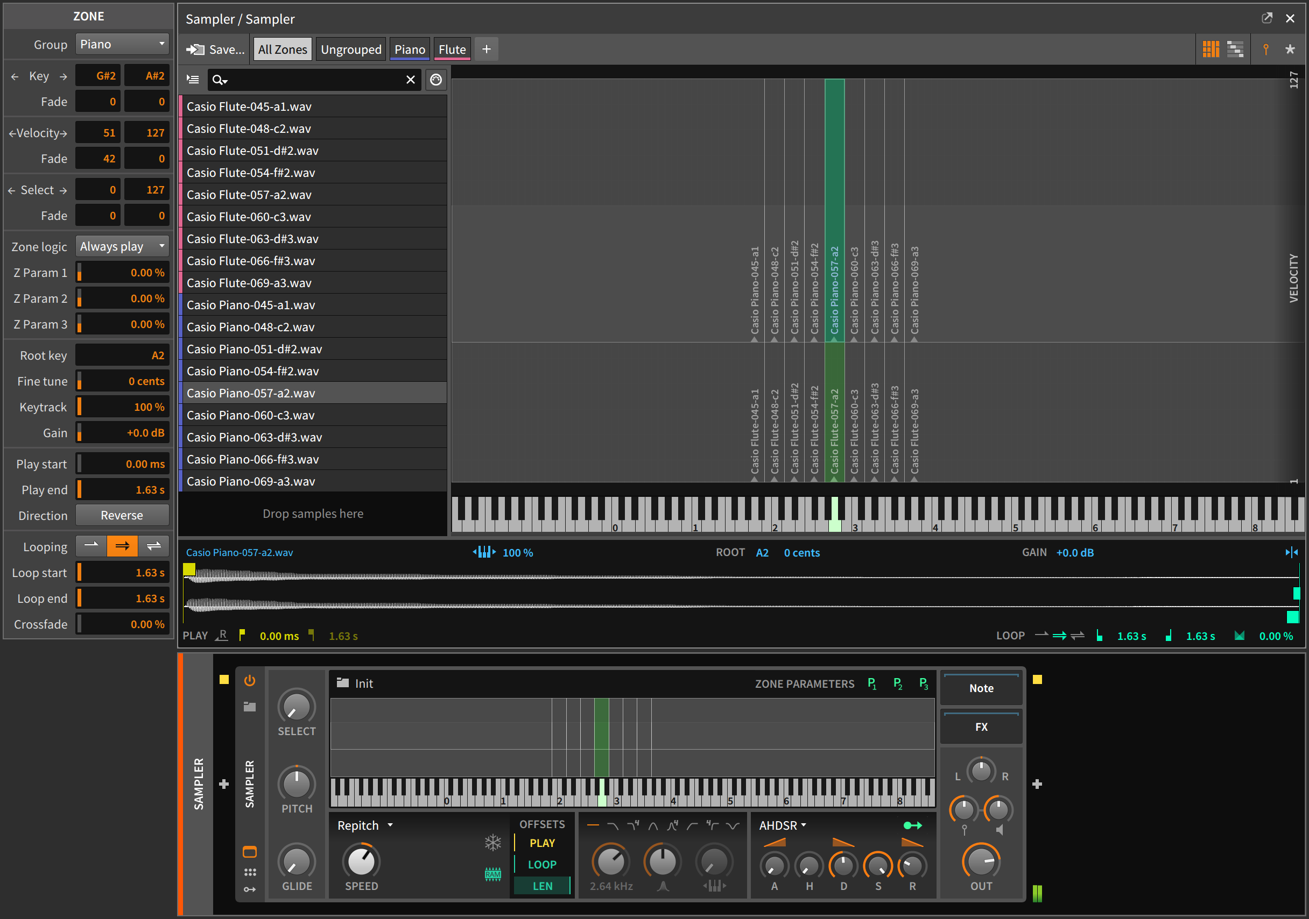Screen dimensions: 1309x919
Task: Detach the Sampler window icon
Action: coord(1267,18)
